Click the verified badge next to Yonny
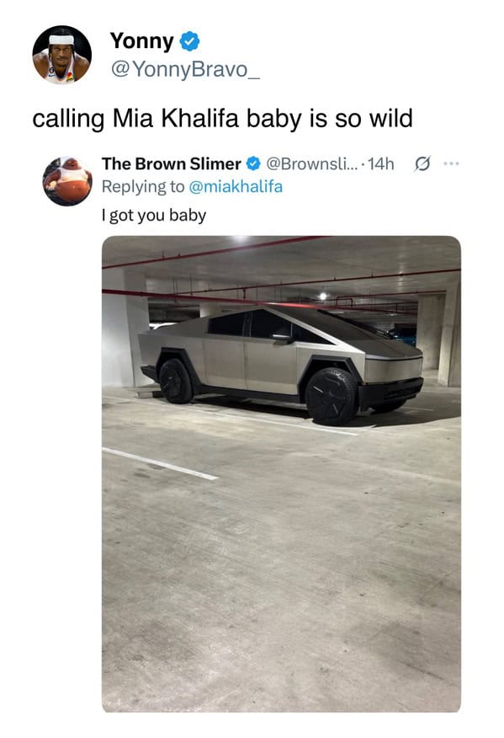The height and width of the screenshot is (738, 504). click(x=189, y=41)
